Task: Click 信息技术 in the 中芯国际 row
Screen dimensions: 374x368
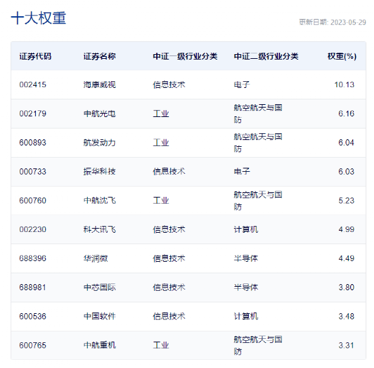Action: (169, 287)
